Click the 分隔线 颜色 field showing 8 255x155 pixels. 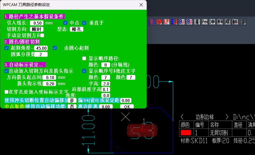point(106,65)
